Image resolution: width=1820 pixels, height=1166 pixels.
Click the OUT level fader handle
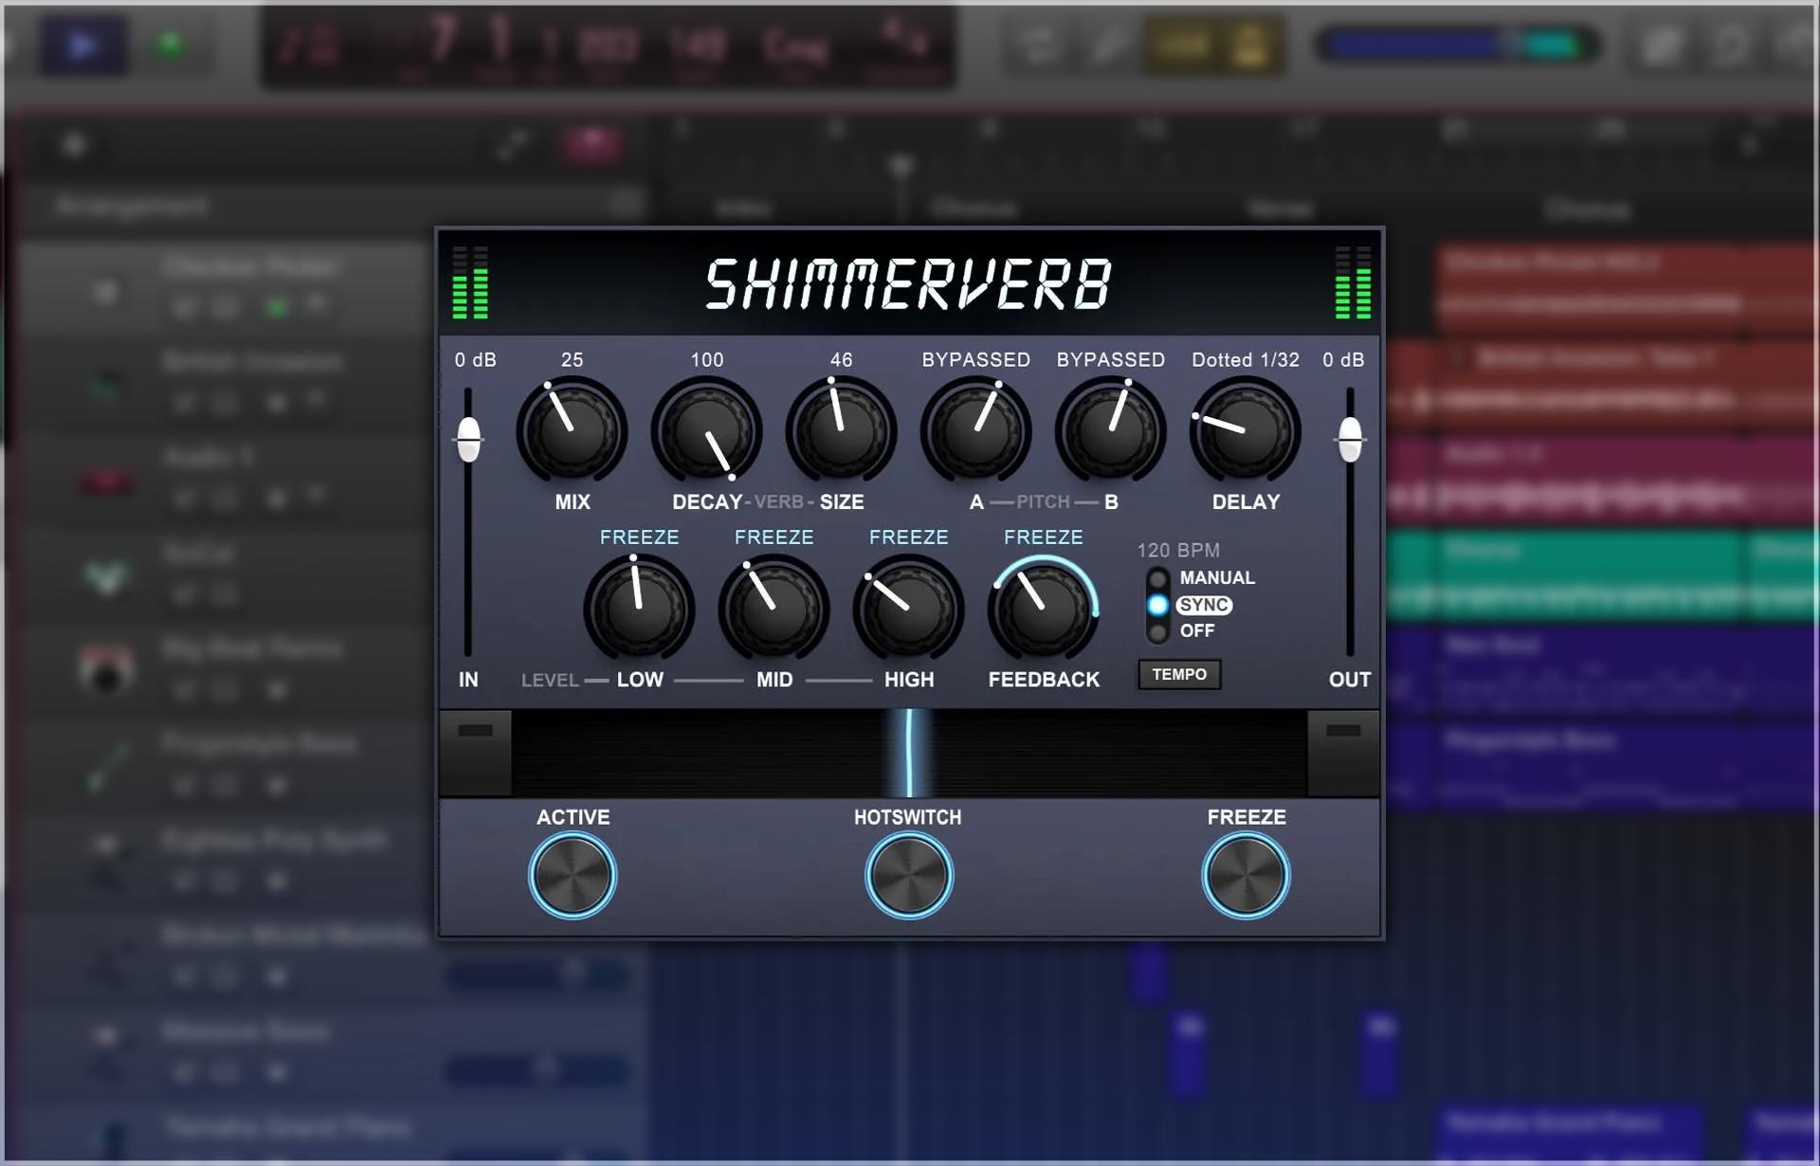click(x=1350, y=439)
